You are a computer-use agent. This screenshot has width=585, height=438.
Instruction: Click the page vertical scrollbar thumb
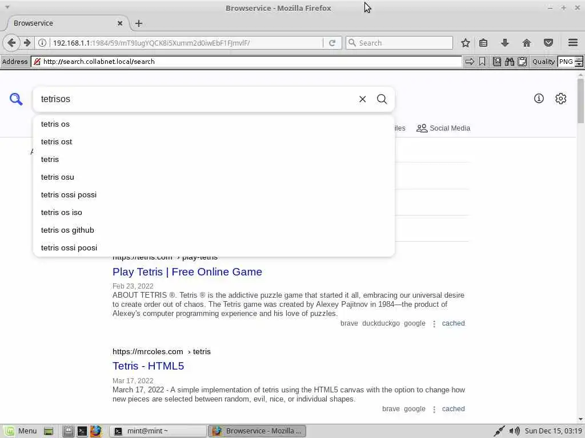(580, 100)
